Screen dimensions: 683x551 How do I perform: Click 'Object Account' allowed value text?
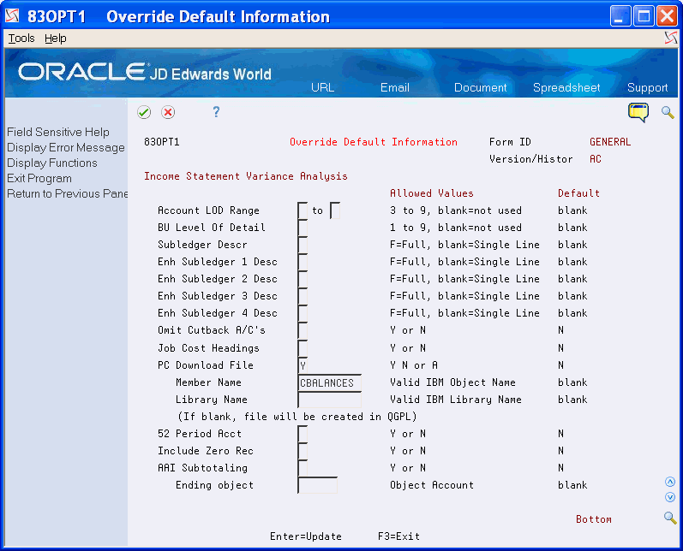pyautogui.click(x=431, y=485)
